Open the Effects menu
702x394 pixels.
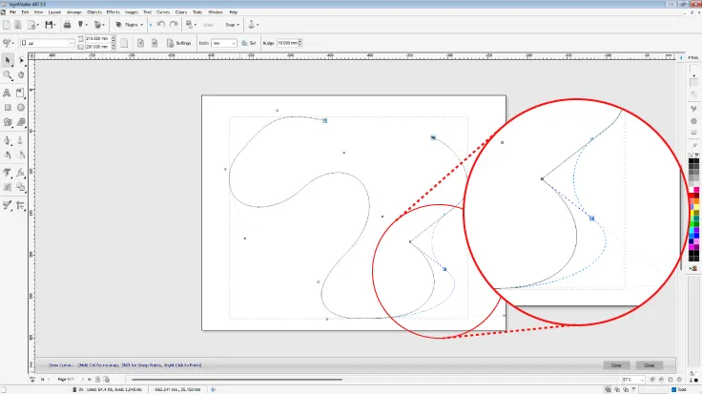(113, 12)
